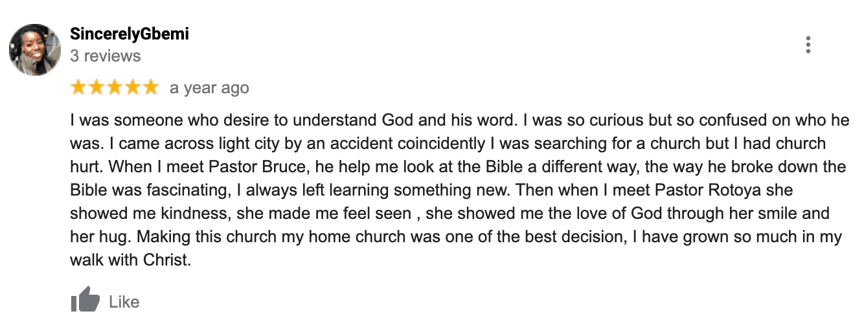Click the first rating star
The width and height of the screenshot is (864, 329).
[x=78, y=87]
